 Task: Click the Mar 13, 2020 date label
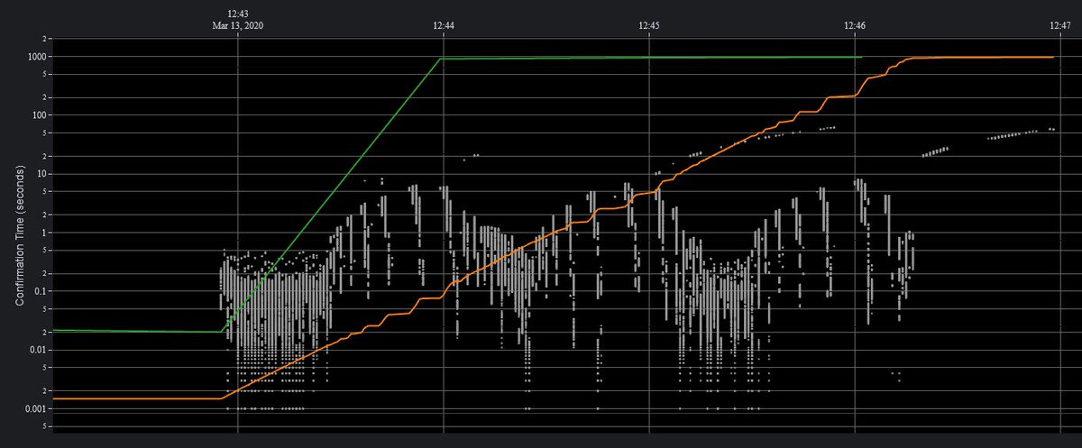click(x=238, y=25)
